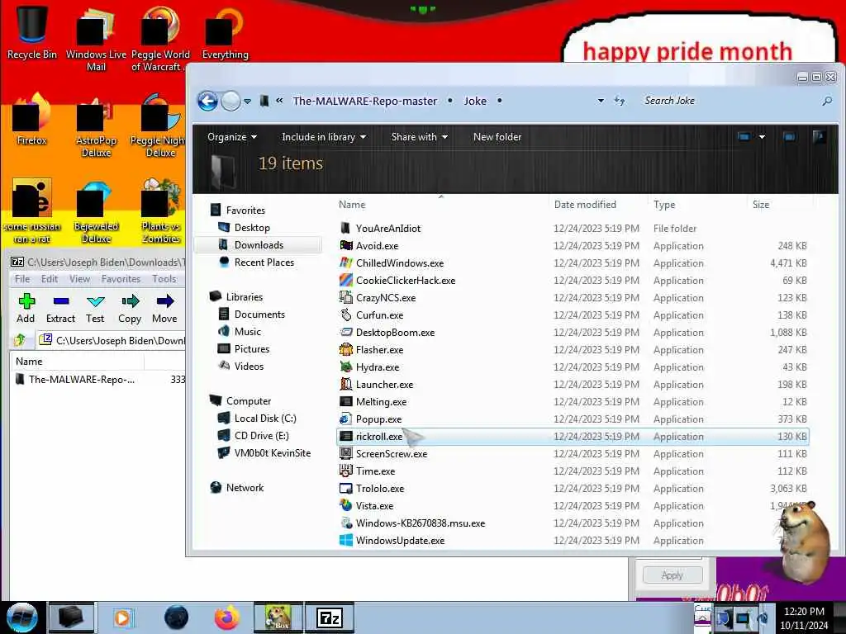Viewport: 846px width, 634px height.
Task: Click the New folder button
Action: 497,137
